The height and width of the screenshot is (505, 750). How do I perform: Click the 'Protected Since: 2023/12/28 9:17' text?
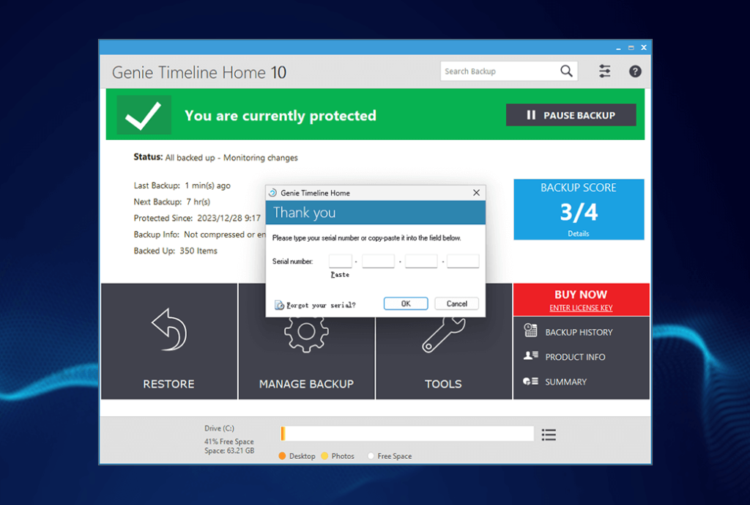click(x=197, y=218)
